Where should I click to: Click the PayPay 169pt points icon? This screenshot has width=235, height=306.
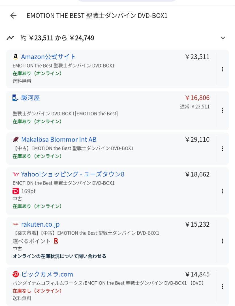tap(16, 191)
